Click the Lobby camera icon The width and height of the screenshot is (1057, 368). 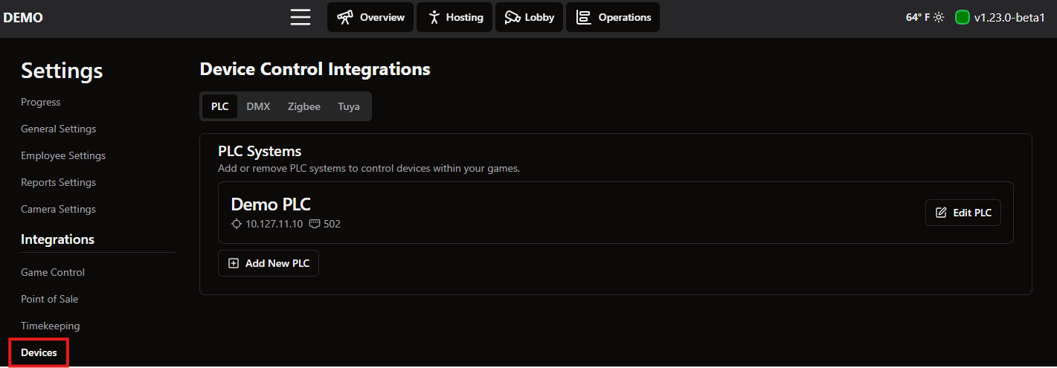point(512,17)
